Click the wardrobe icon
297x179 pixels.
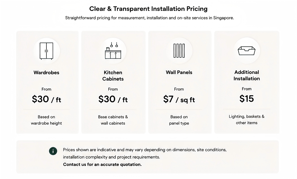[46, 51]
